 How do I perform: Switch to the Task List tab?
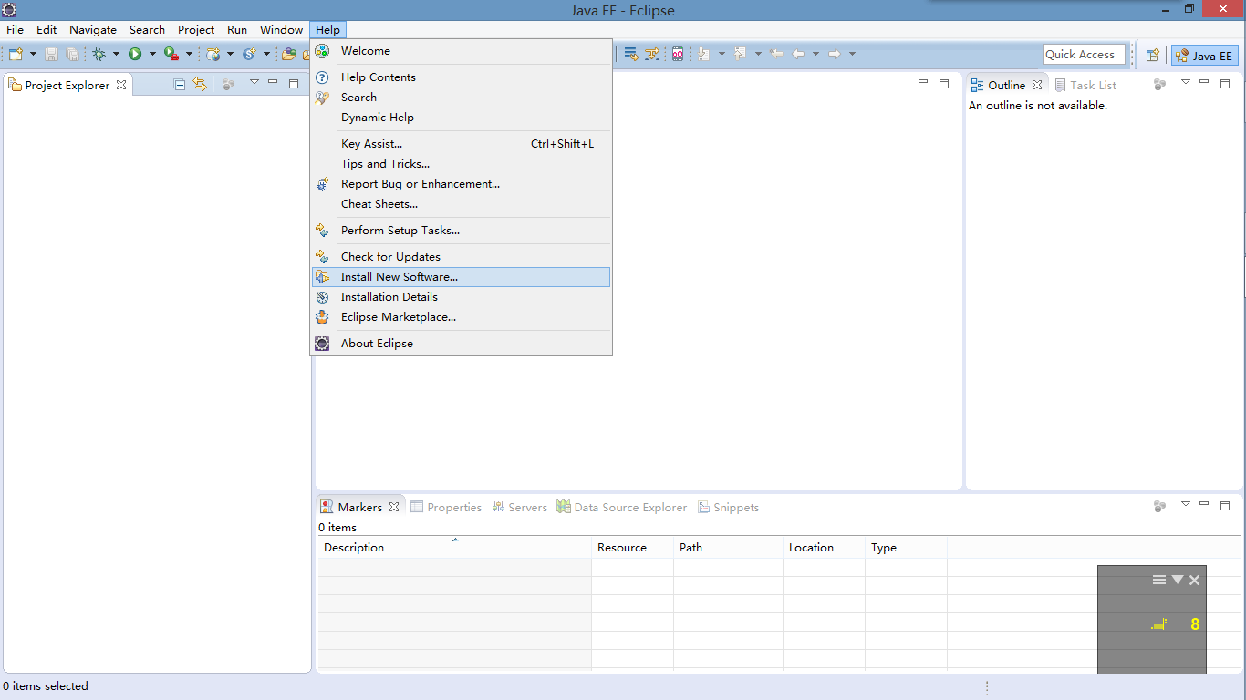point(1085,85)
